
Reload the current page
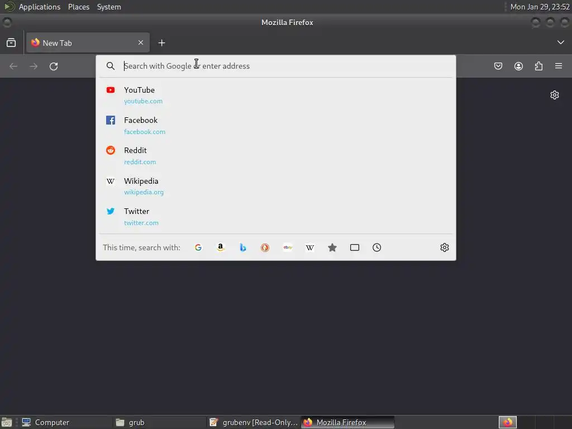[54, 66]
